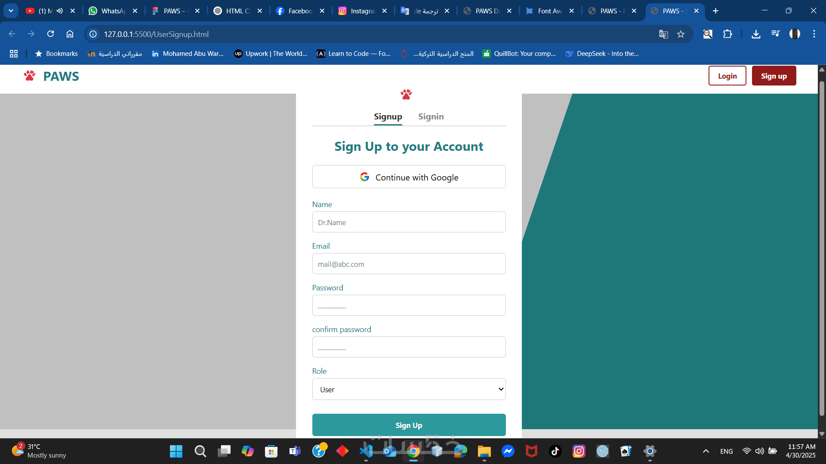Select the Signup tab

pyautogui.click(x=388, y=117)
